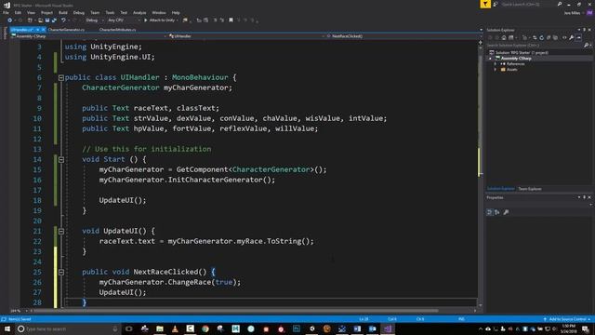The height and width of the screenshot is (335, 595).
Task: Click the Solution Explorer Home icon
Action: (x=504, y=37)
